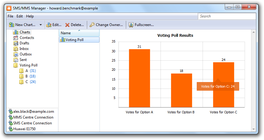The width and height of the screenshot is (264, 140).
Task: Click the orange Option A bar
Action: point(139,78)
